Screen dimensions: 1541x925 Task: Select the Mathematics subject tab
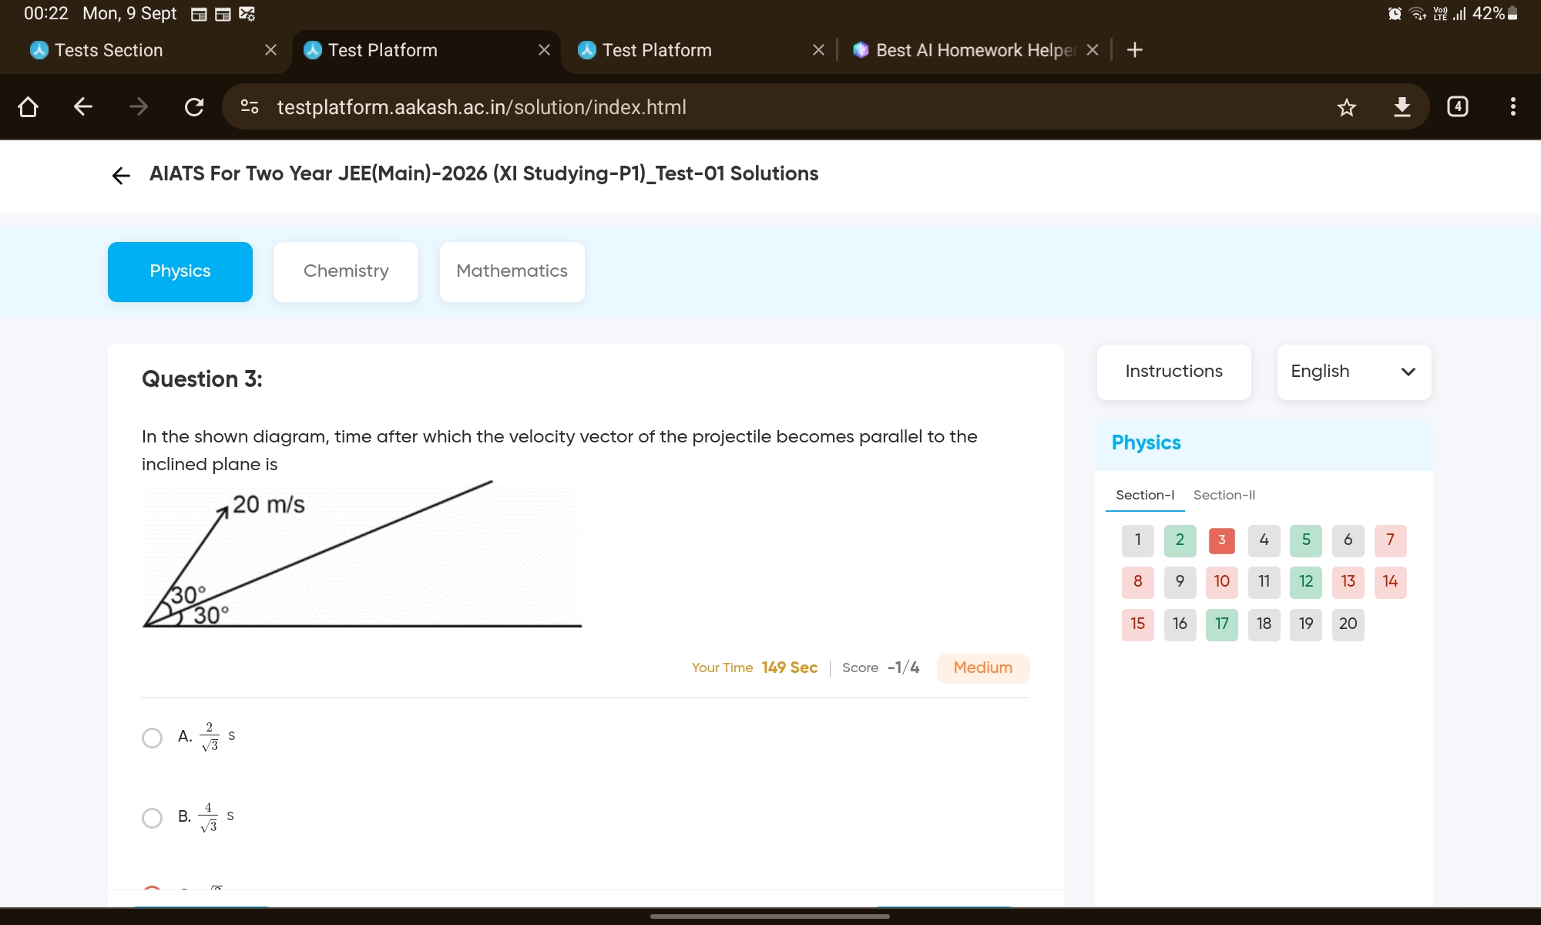pos(512,271)
